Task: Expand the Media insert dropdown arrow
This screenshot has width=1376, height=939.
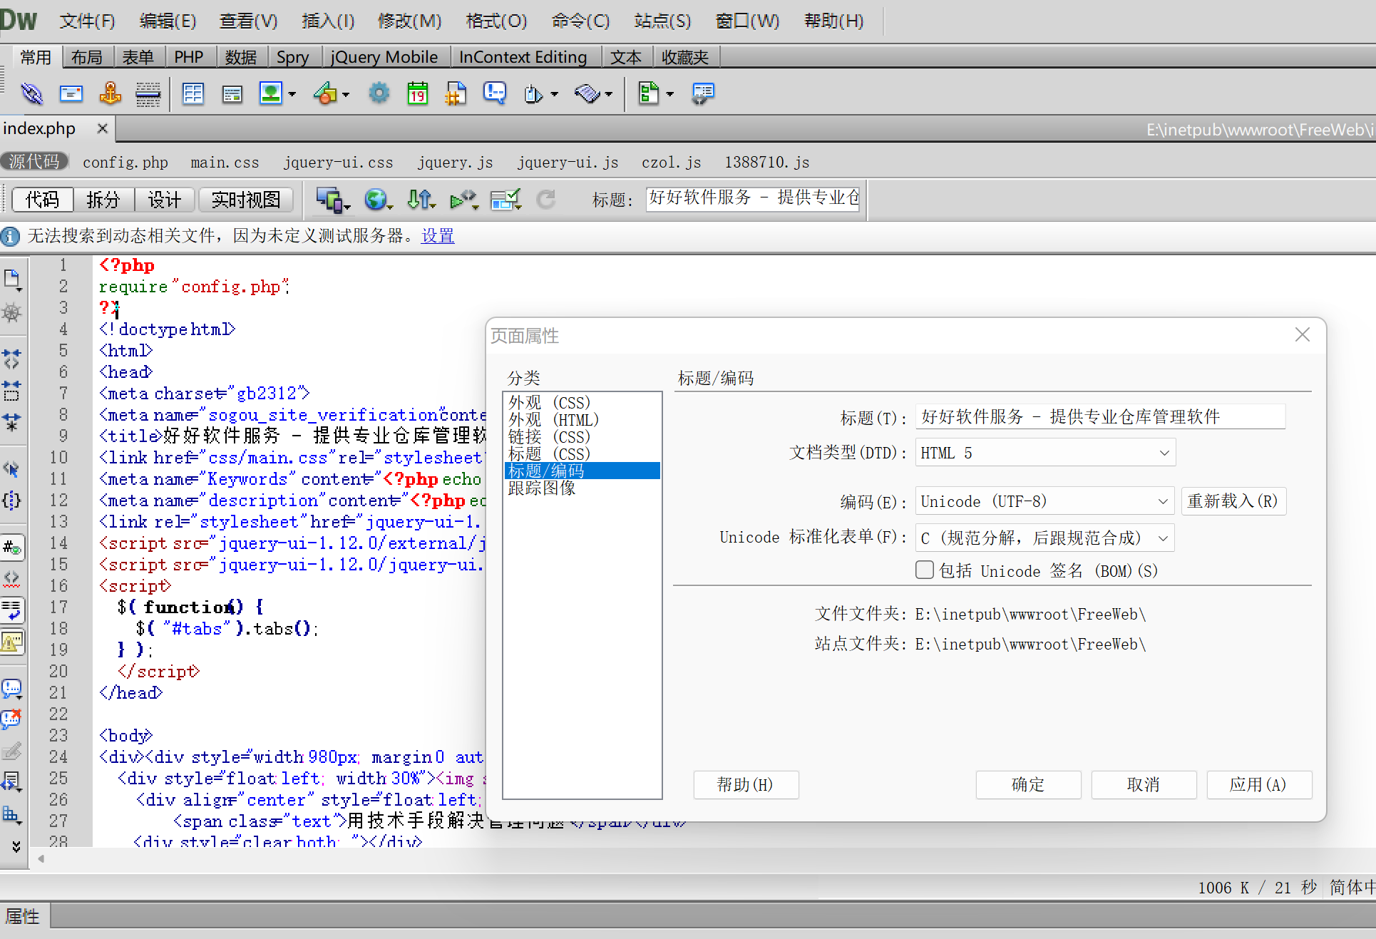Action: tap(346, 94)
